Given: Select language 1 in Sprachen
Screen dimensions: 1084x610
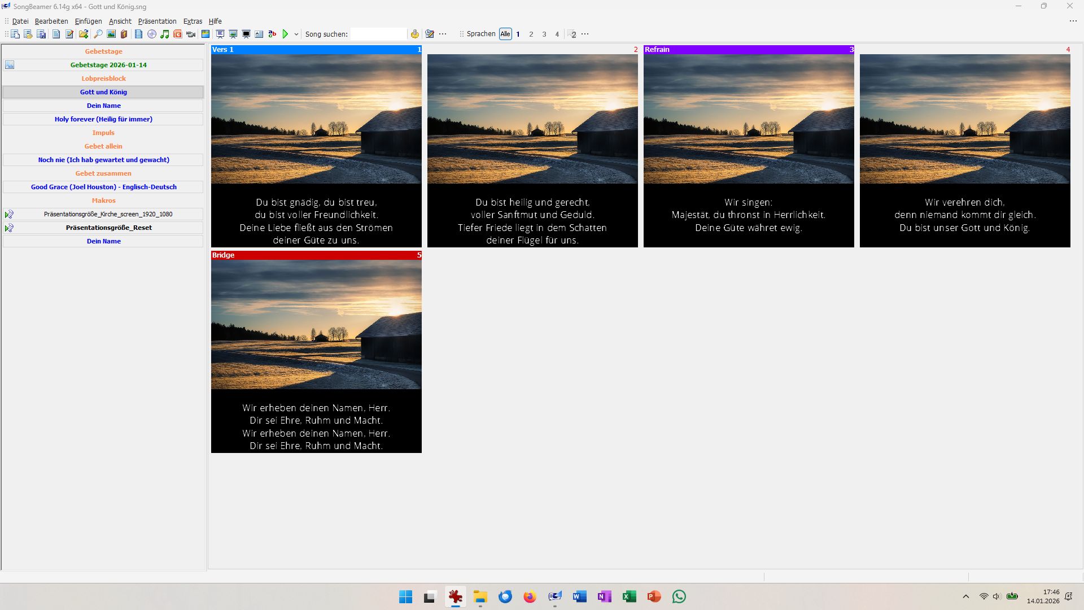Looking at the screenshot, I should [518, 34].
